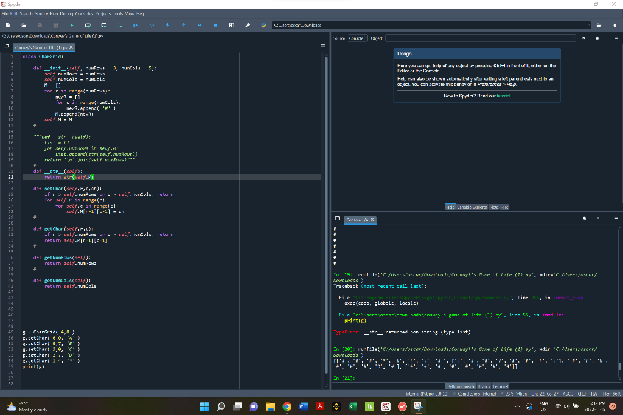This screenshot has height=415, width=623.
Task: Close the Conway's Game of Life editor tab
Action: [71, 47]
